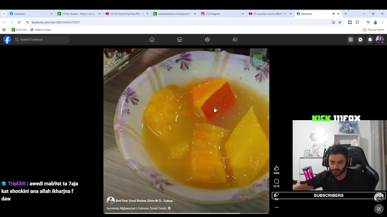Viewport: 387px width, 217px height.
Task: Close the 111fox Stream tab
Action: pyautogui.click(x=99, y=14)
